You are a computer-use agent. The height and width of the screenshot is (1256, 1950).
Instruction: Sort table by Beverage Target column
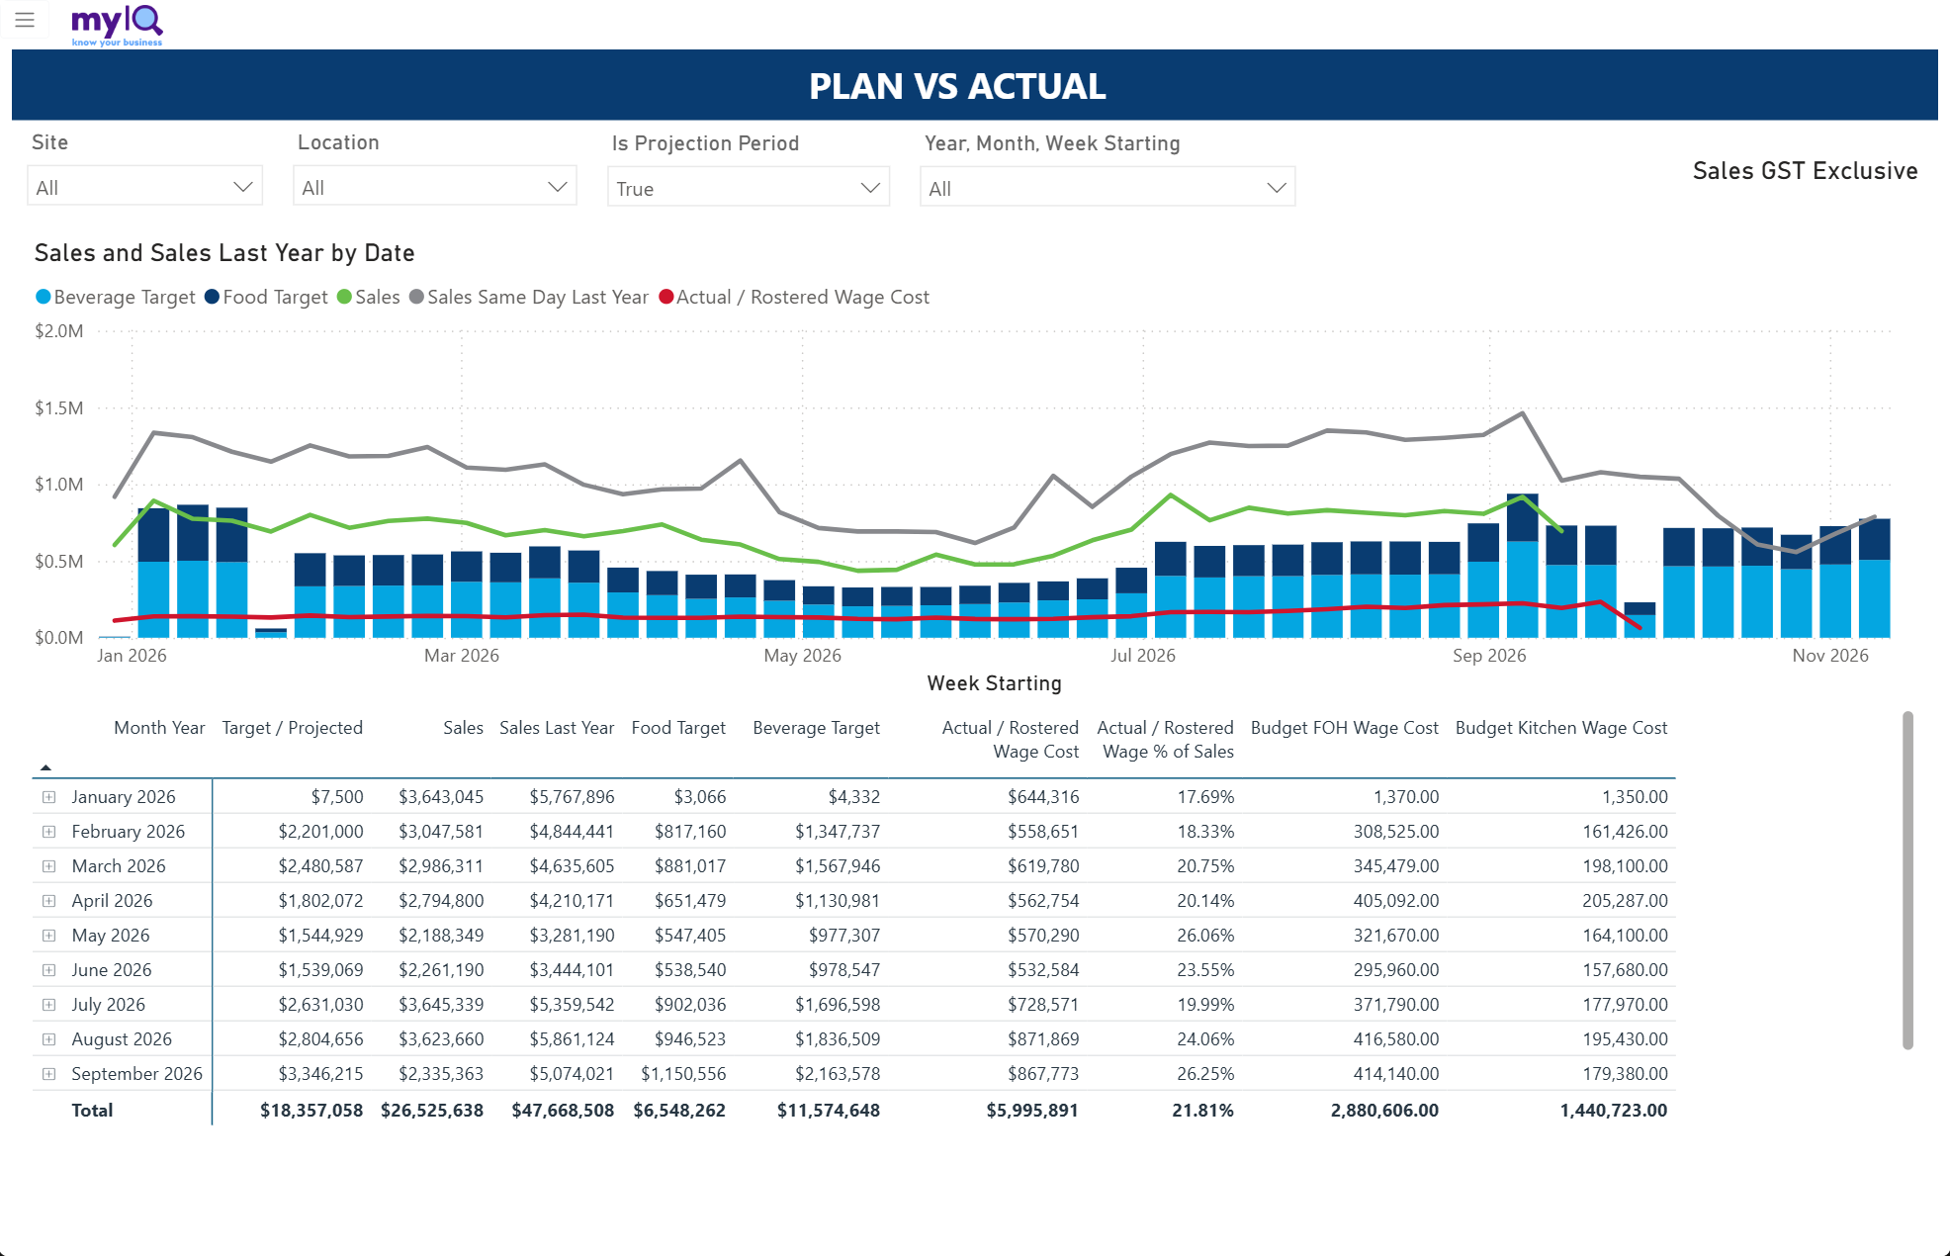[816, 728]
